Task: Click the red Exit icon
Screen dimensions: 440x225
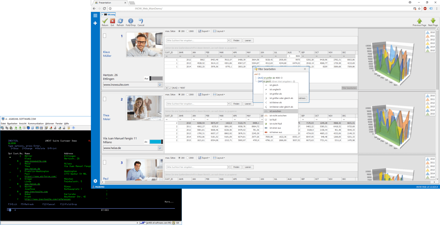Action: (x=113, y=21)
